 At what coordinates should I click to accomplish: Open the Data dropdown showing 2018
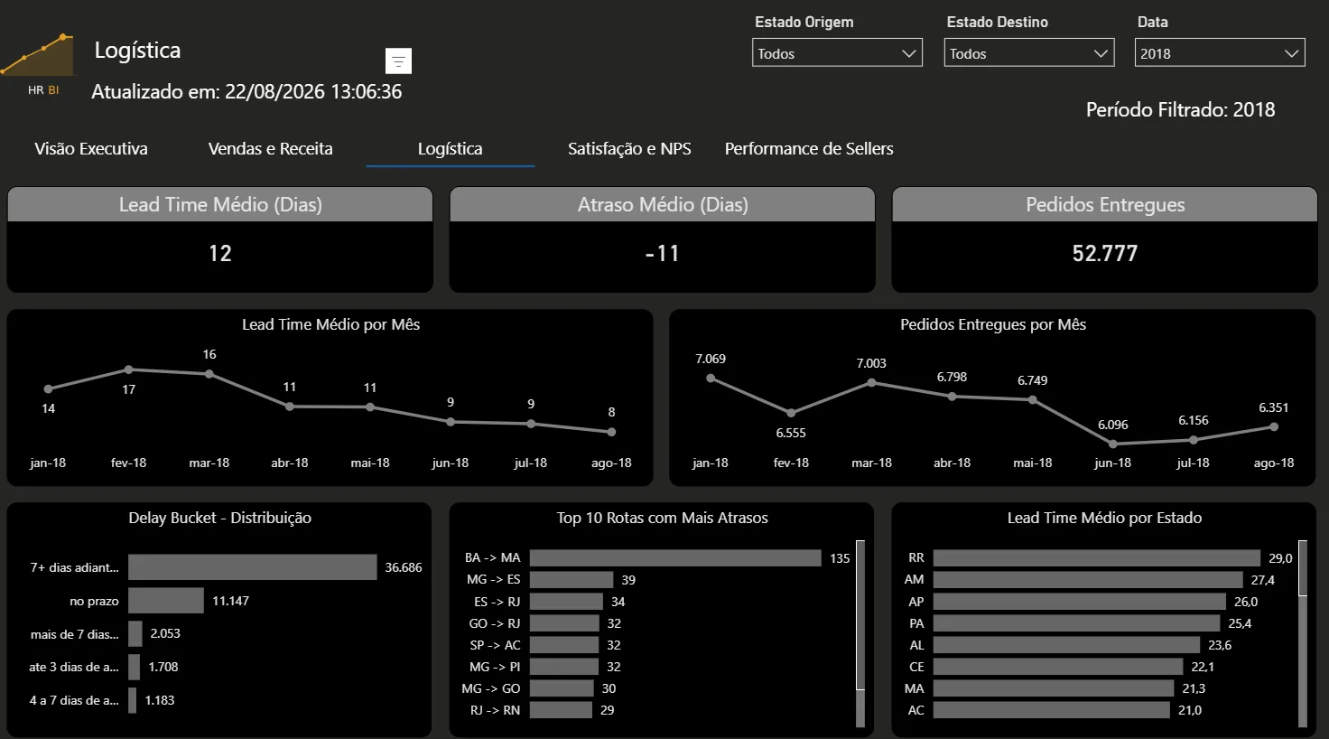pos(1220,52)
